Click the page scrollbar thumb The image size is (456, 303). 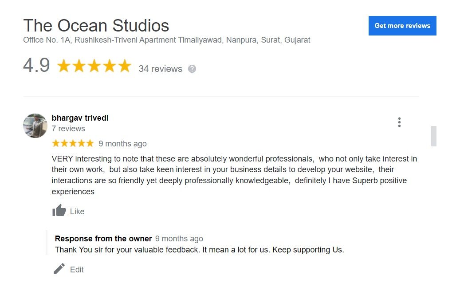[x=434, y=136]
